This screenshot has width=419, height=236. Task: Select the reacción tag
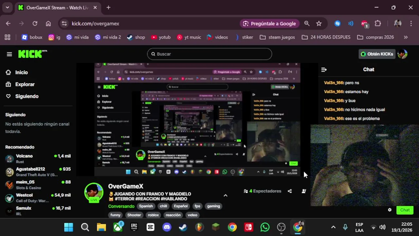click(173, 215)
